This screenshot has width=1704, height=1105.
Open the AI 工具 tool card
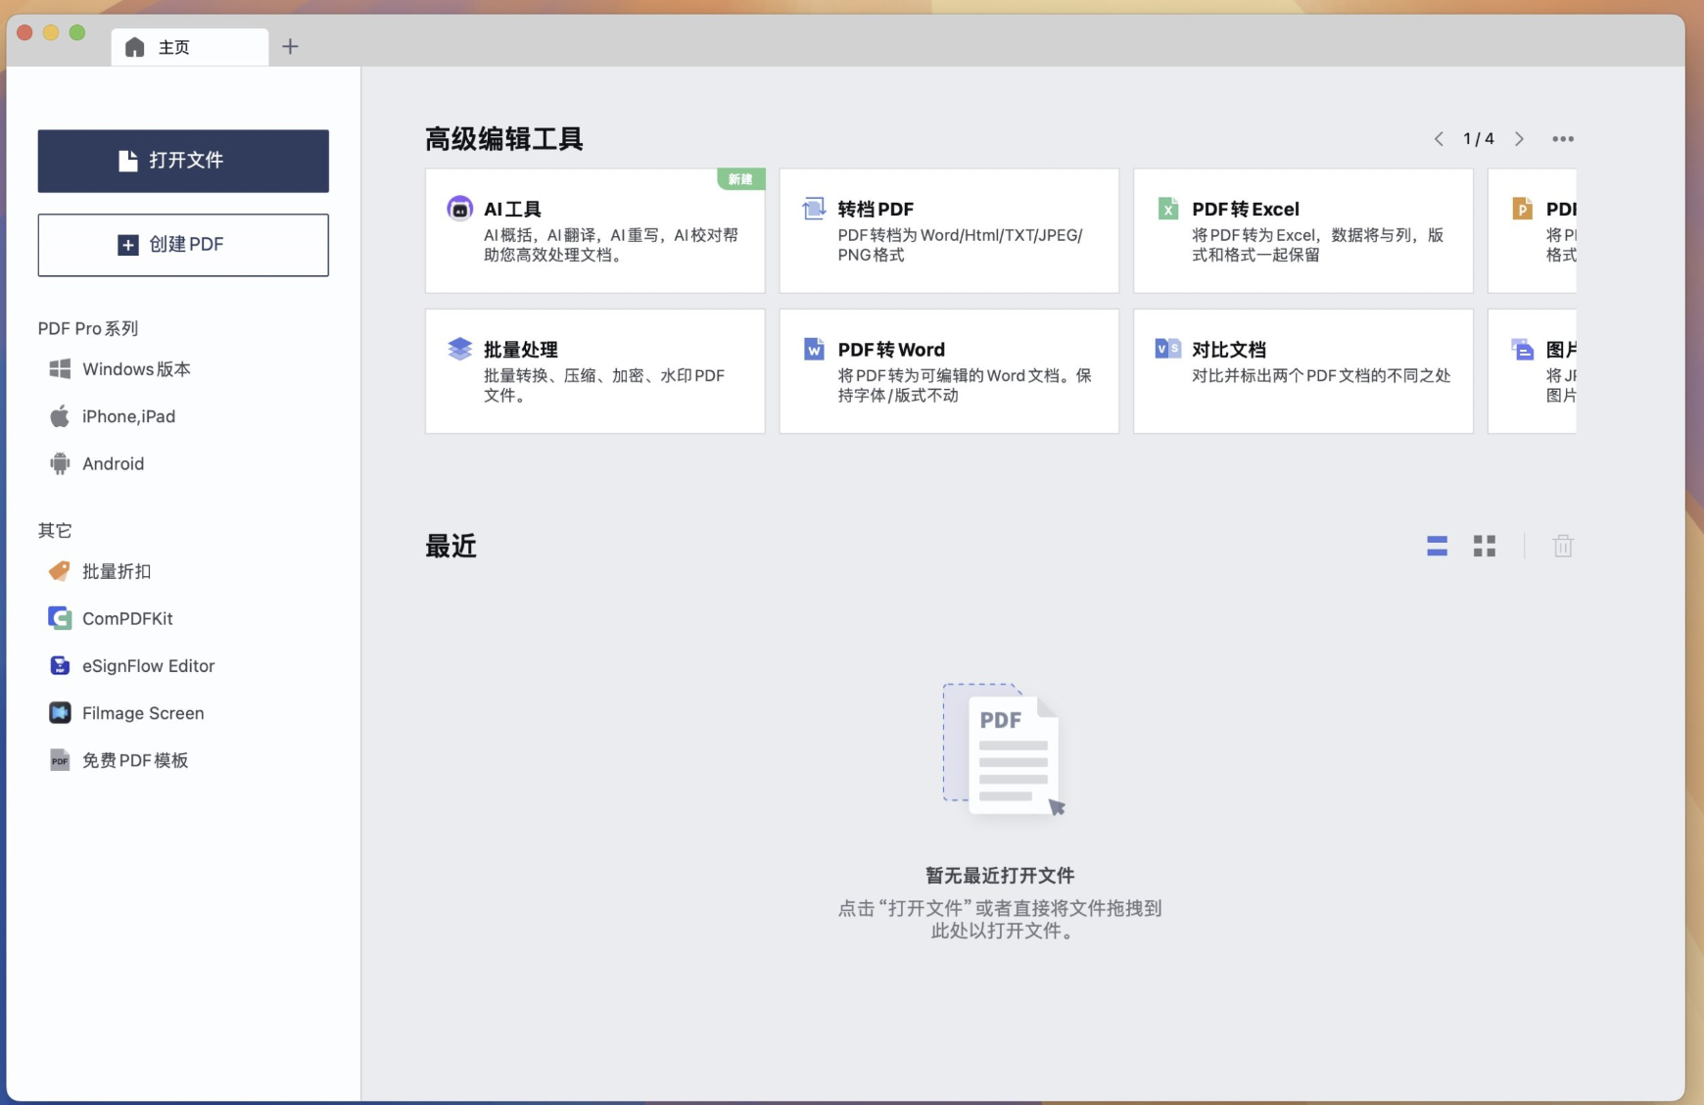(593, 230)
